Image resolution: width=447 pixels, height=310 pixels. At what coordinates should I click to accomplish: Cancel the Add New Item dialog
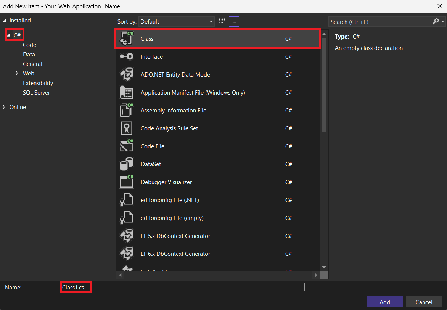click(424, 302)
